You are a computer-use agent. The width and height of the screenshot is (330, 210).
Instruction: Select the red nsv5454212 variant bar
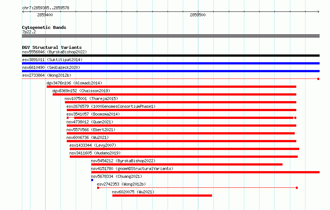click(187, 164)
